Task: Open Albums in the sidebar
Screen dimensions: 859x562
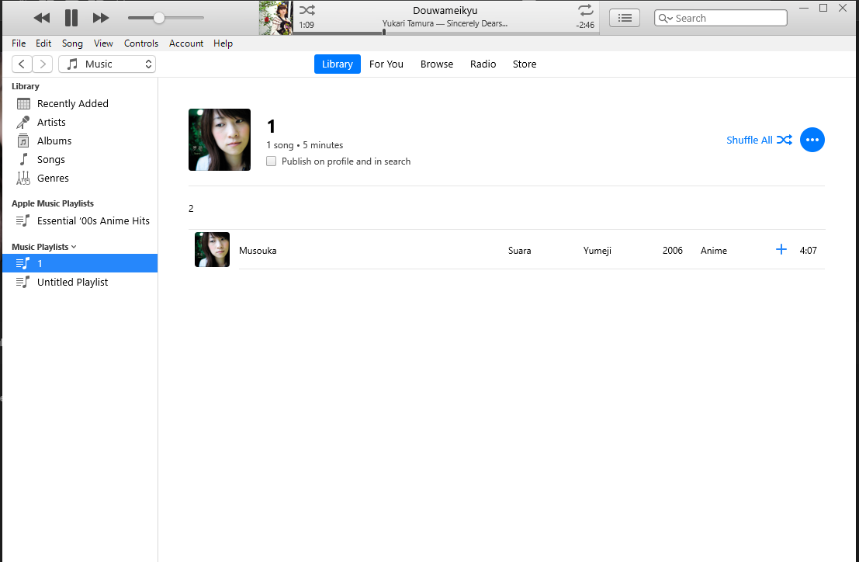Action: (x=79, y=140)
